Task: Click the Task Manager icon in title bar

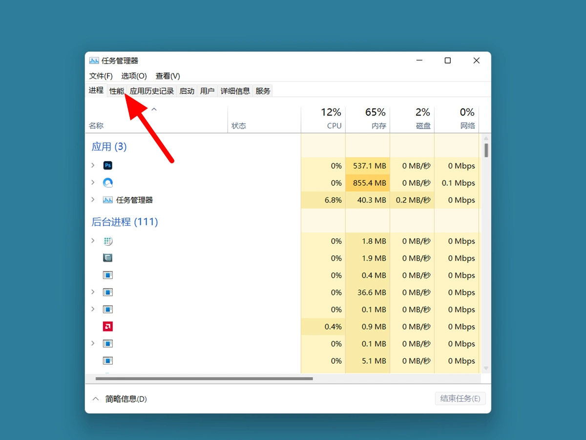Action: (94, 60)
